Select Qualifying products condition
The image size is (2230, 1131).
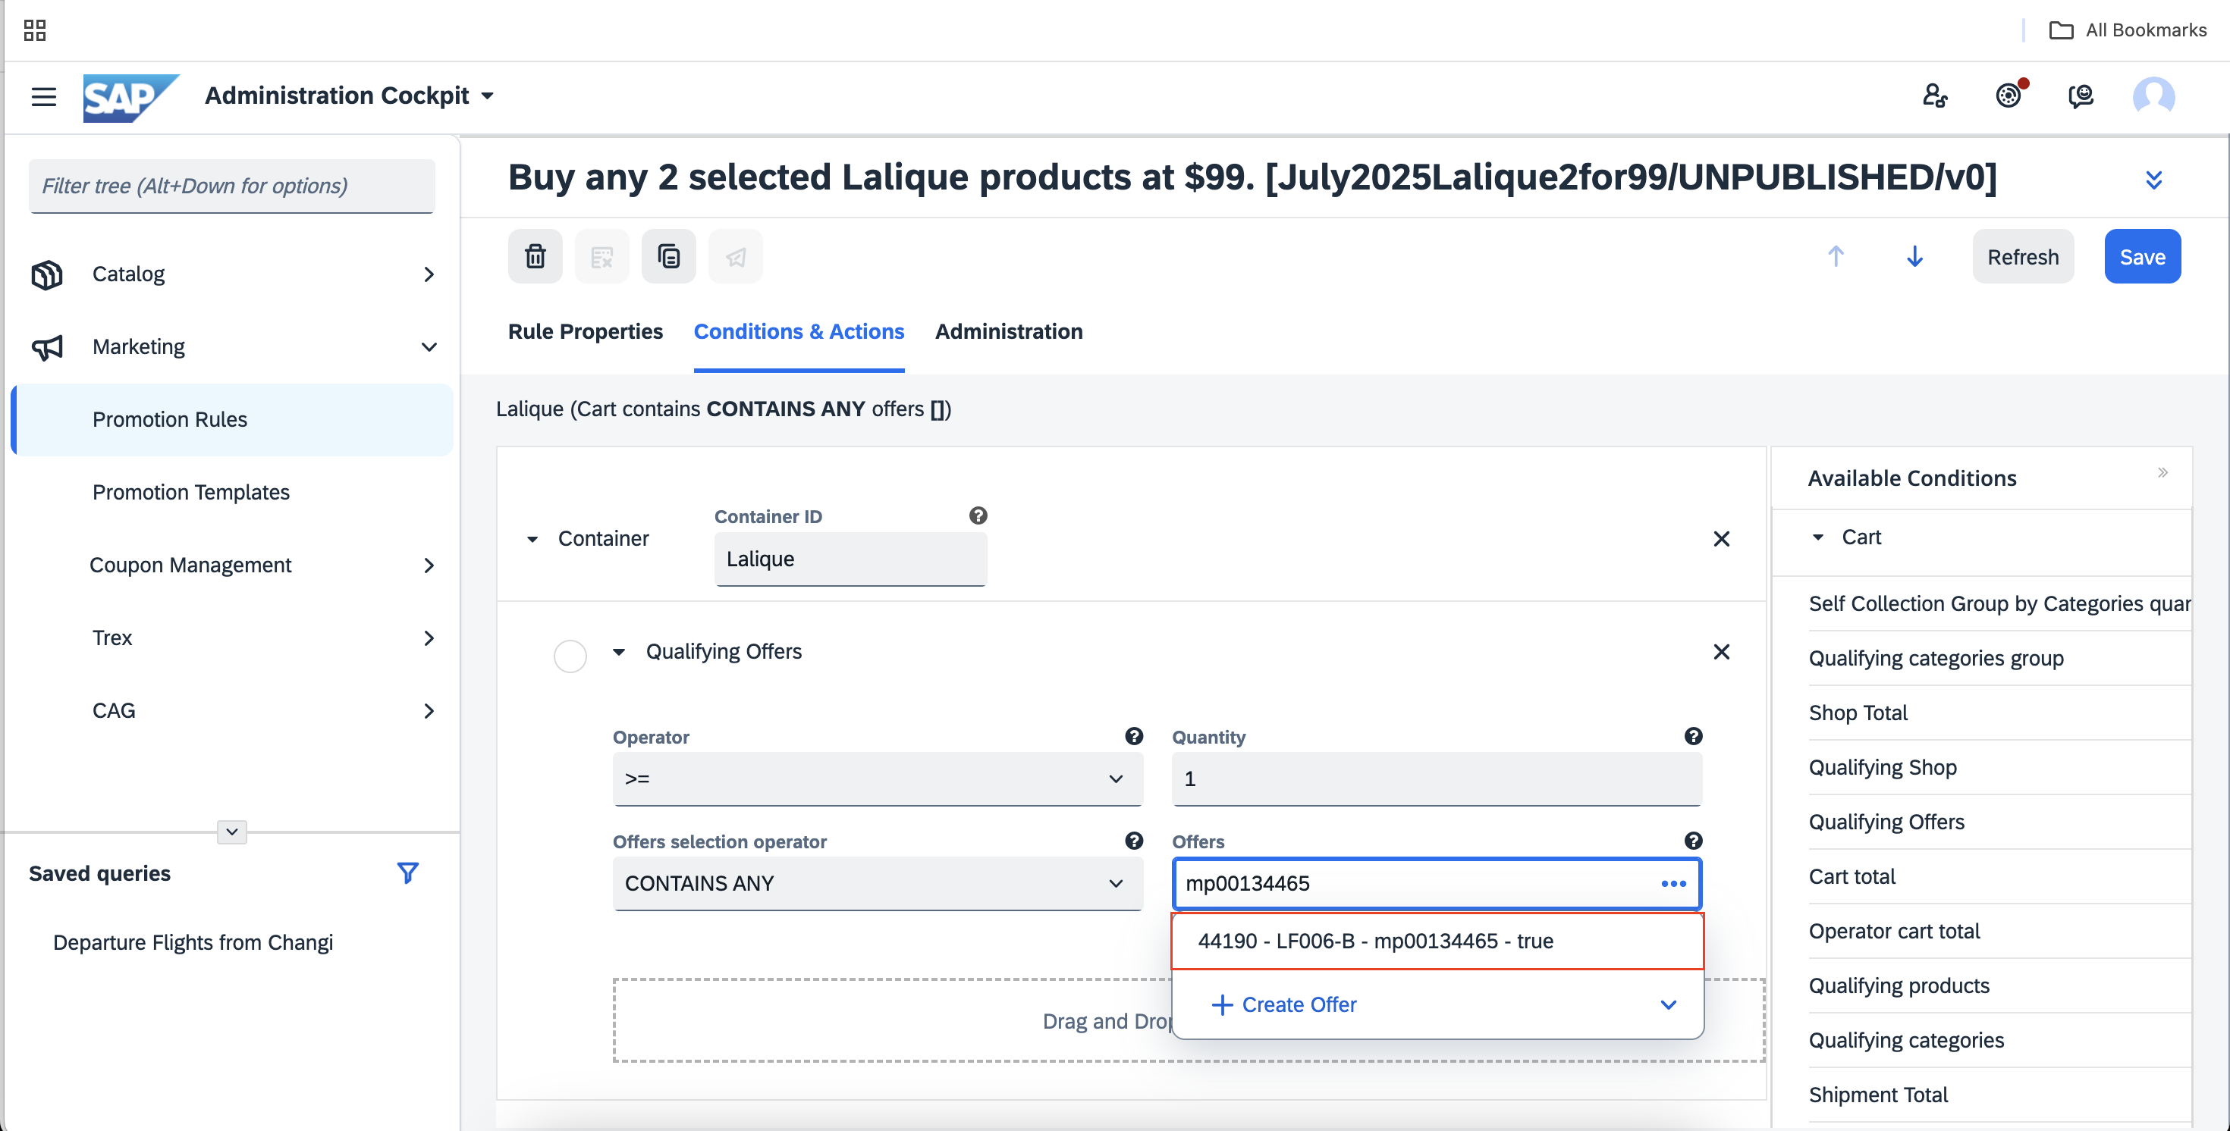click(x=1899, y=985)
